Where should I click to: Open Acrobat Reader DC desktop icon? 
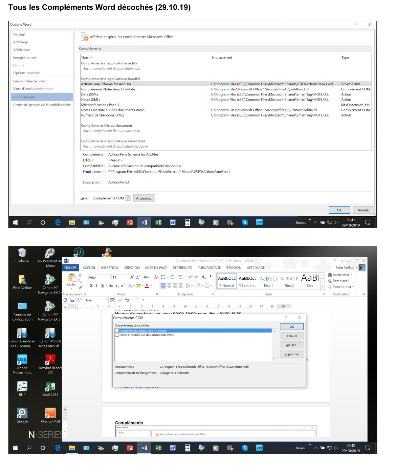point(50,364)
